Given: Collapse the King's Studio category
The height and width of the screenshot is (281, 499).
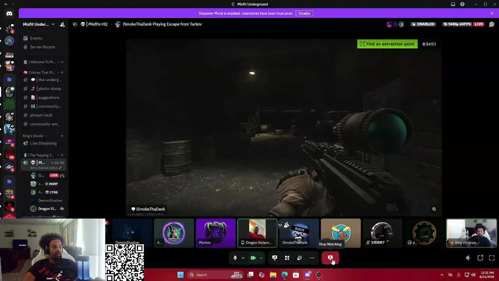Looking at the screenshot, I should coord(35,136).
